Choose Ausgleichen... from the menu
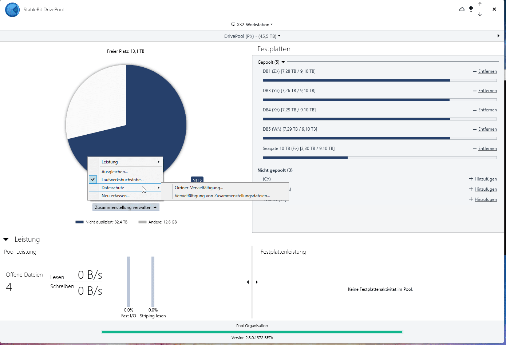Screen dimensions: 506x345 coord(115,172)
